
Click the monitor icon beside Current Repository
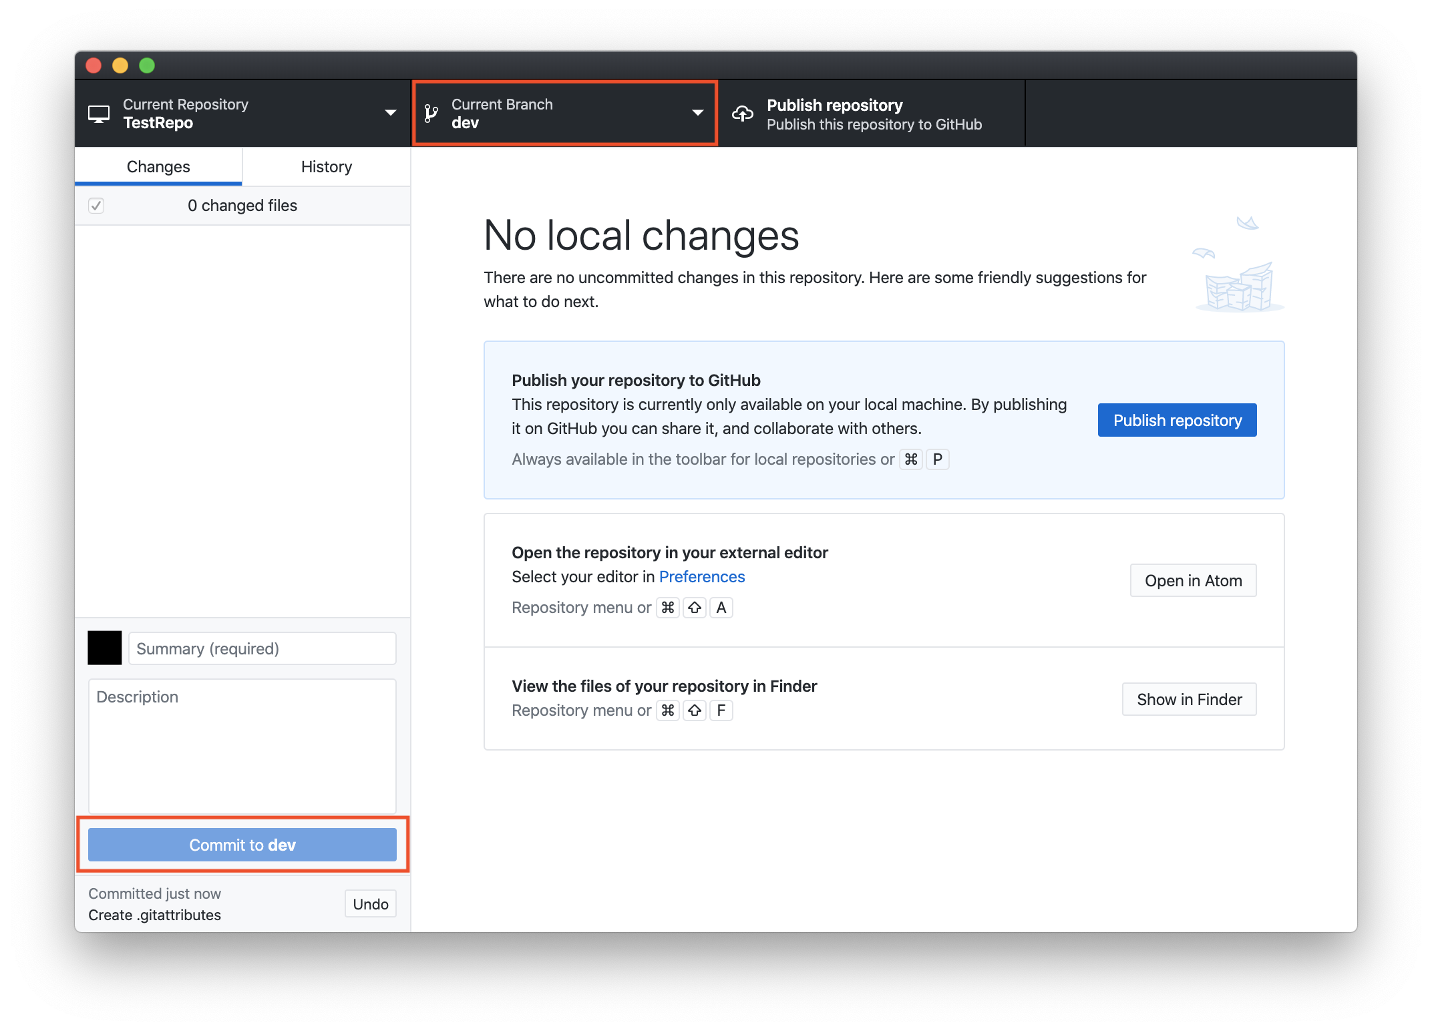100,113
